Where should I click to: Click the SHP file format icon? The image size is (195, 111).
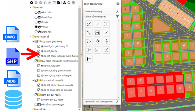click(11, 57)
